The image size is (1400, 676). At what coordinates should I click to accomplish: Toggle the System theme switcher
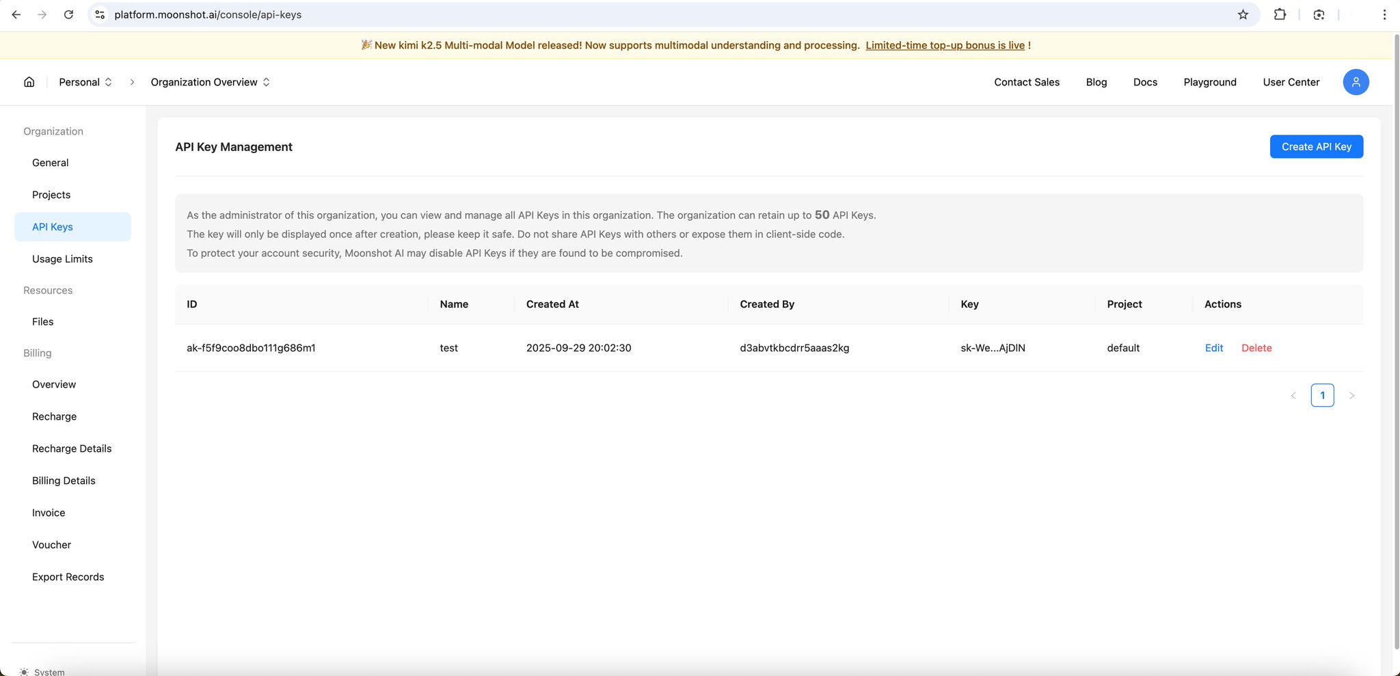42,672
